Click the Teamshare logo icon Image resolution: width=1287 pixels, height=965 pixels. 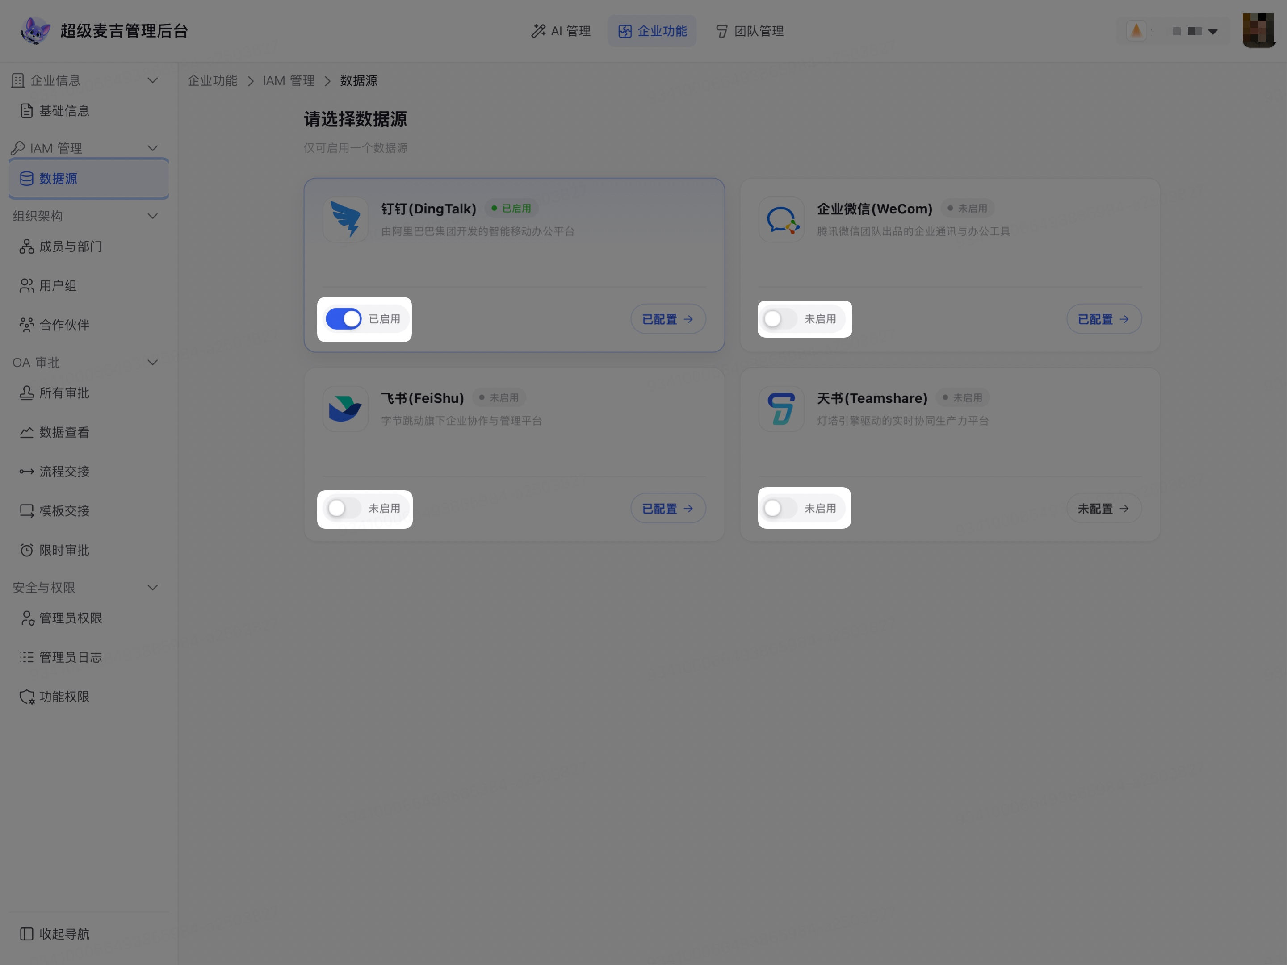[781, 409]
